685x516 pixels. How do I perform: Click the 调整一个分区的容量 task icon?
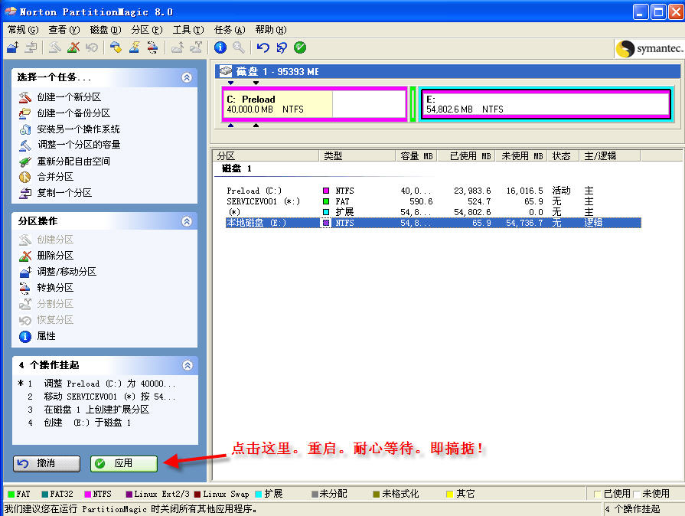[x=25, y=145]
